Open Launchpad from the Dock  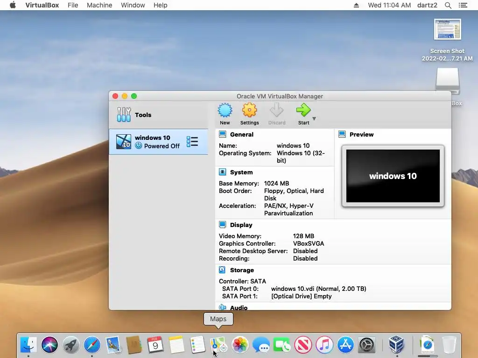(x=71, y=344)
